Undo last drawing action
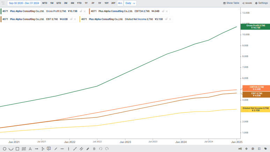The width and height of the screenshot is (270, 152). point(101,149)
